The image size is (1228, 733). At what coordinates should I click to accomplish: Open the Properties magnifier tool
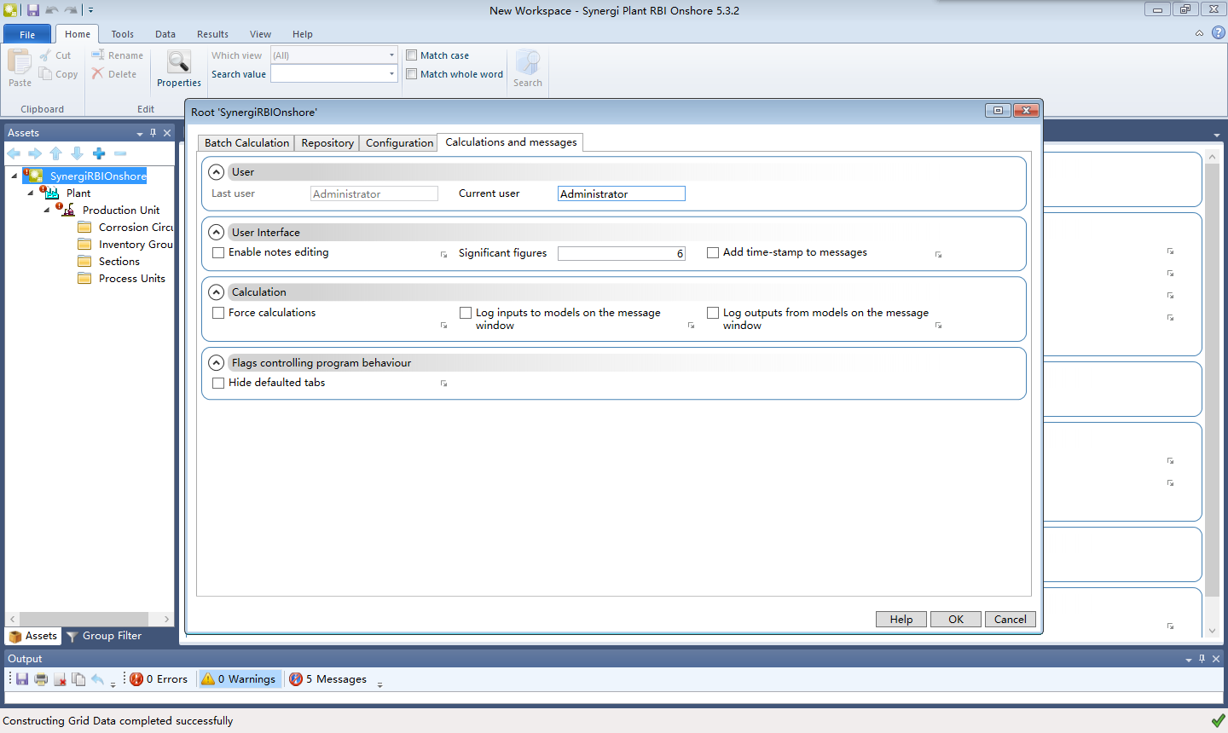[x=179, y=63]
